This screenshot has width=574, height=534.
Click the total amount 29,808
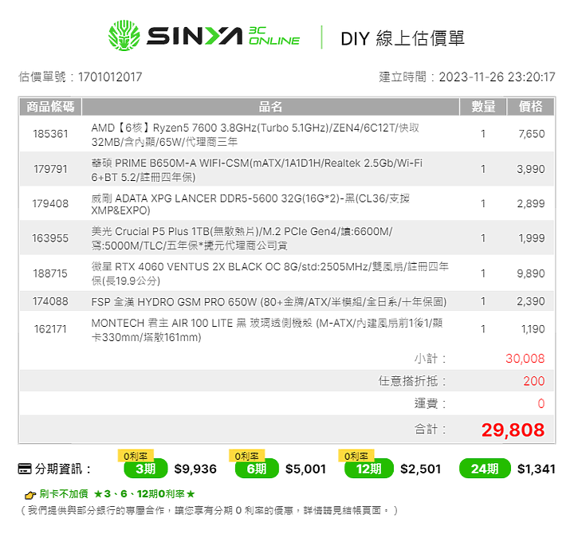[513, 430]
